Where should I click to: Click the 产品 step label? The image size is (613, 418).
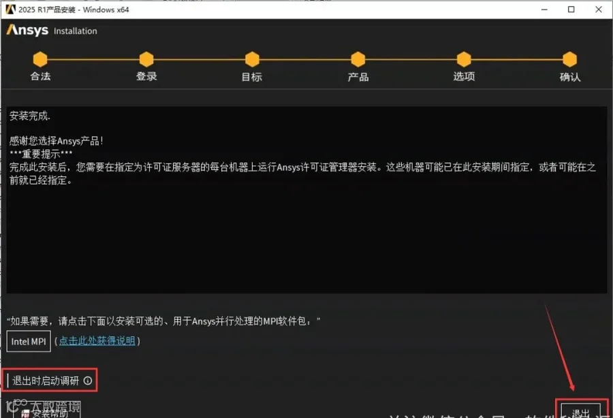pos(358,76)
